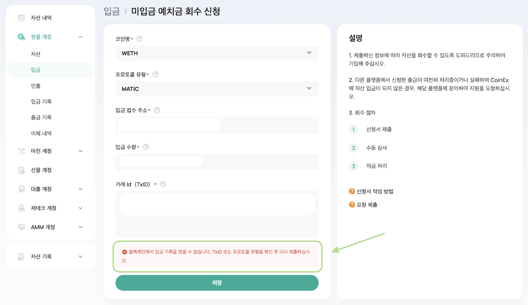Viewport: 528px width, 305px height.
Task: Go to 입금 기록 in sidebar
Action: tap(41, 102)
